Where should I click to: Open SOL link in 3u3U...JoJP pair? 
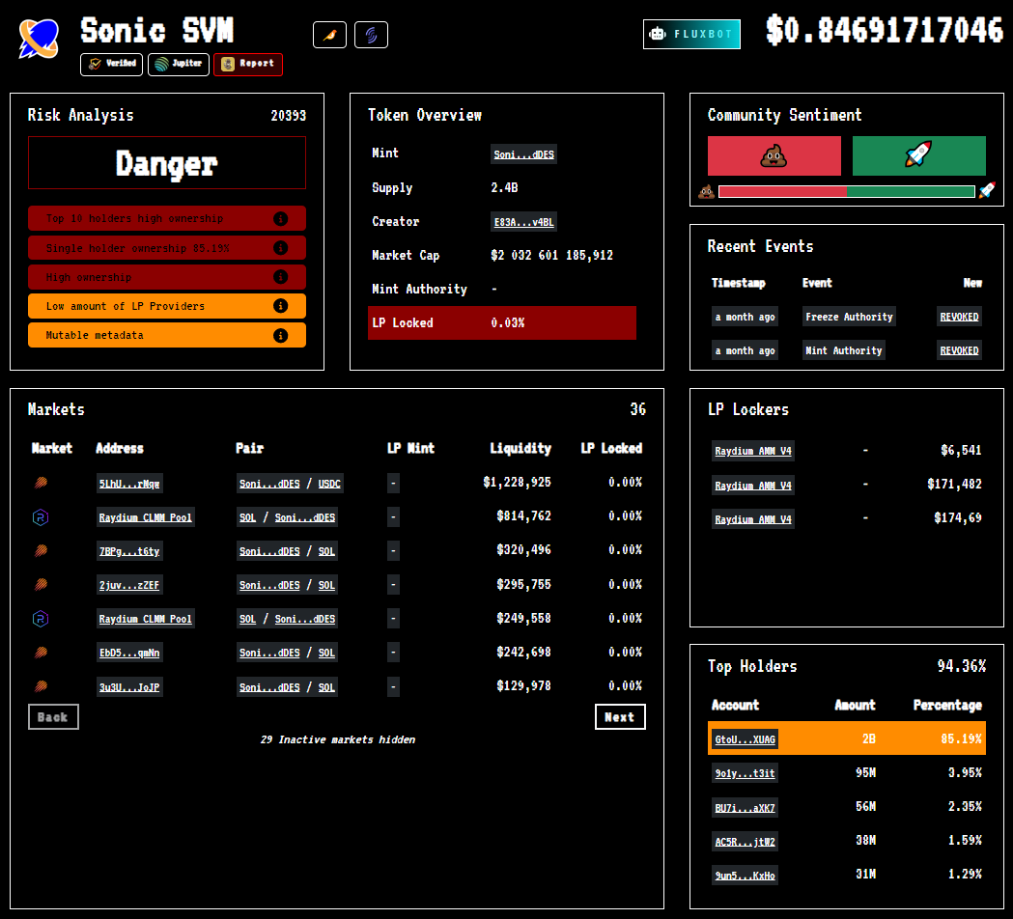pos(327,687)
